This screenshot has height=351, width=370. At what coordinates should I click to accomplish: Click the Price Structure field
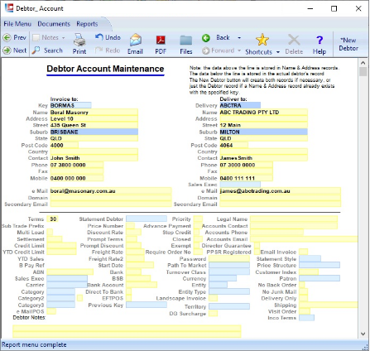pyautogui.click(x=320, y=265)
